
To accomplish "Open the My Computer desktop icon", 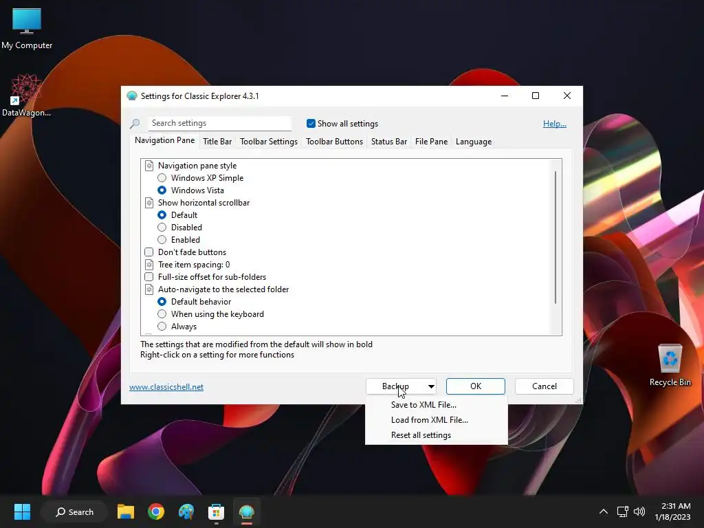I will [27, 28].
